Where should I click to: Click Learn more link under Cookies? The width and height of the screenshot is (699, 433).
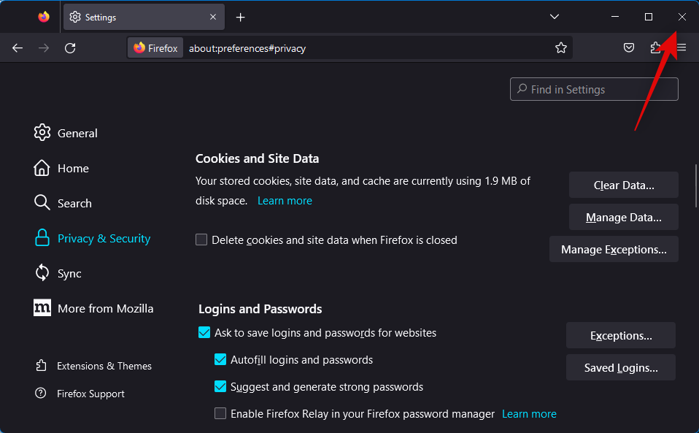285,201
